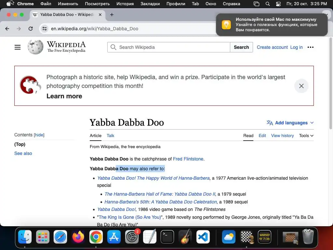Open site information icon in address bar

(44, 29)
